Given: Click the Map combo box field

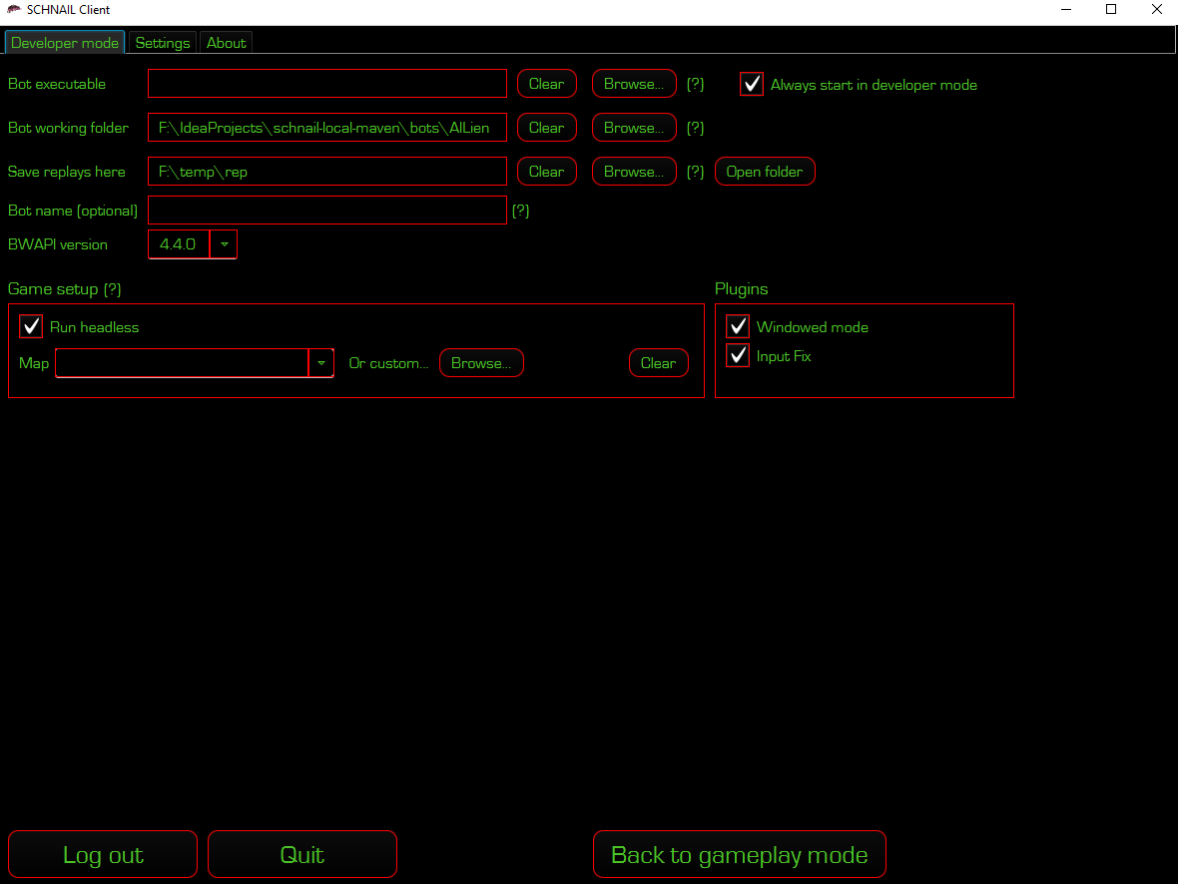Looking at the screenshot, I should [x=182, y=362].
